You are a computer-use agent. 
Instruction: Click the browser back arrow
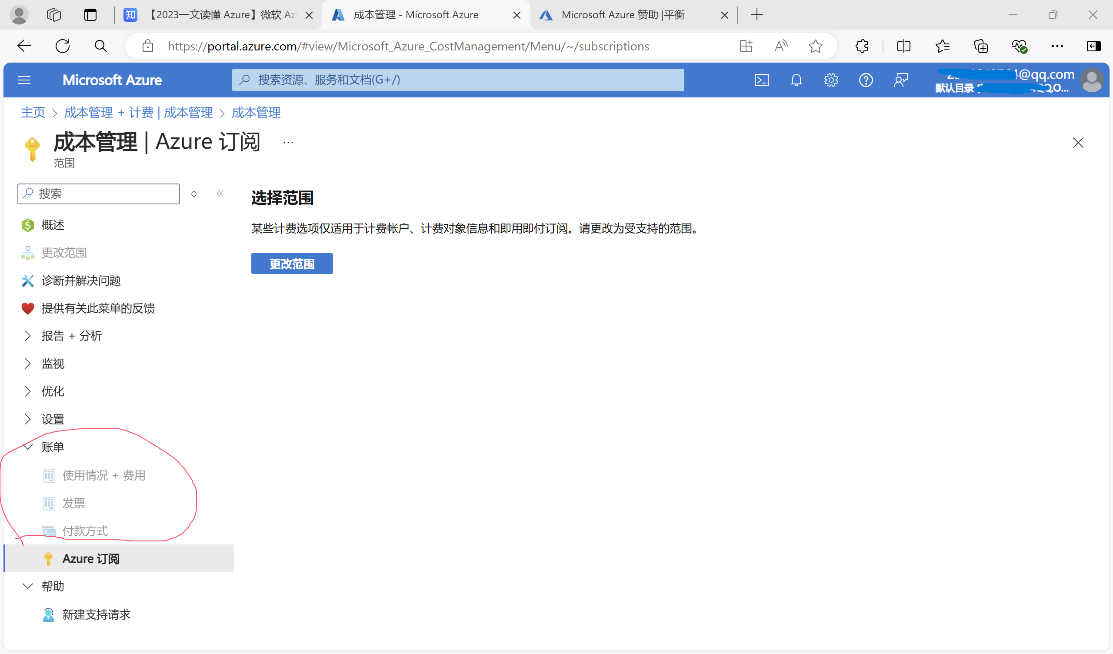click(24, 46)
